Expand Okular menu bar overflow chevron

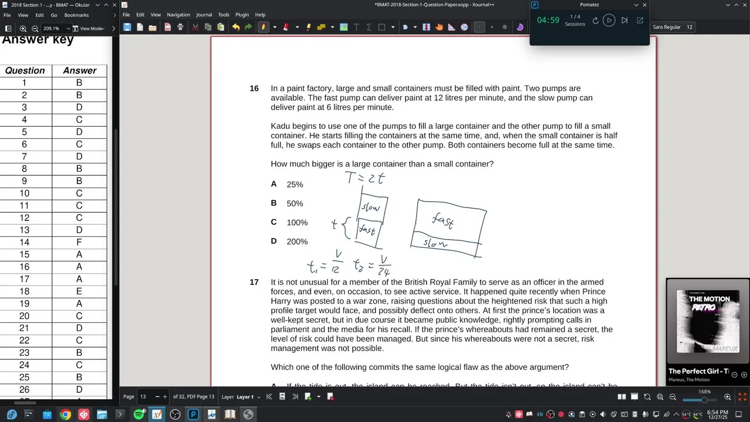click(114, 15)
